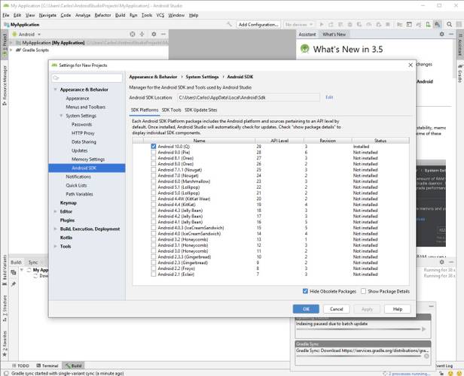
Task: Open Gradle sidebar tab on the right edge
Action: point(460,73)
